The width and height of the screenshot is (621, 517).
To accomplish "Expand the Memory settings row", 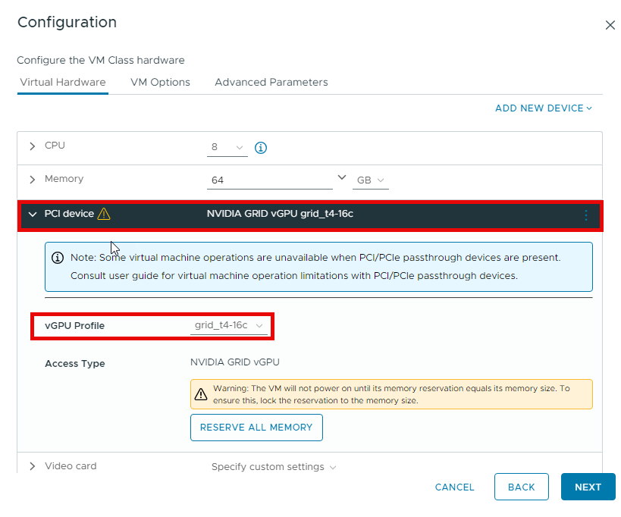I will pos(32,180).
